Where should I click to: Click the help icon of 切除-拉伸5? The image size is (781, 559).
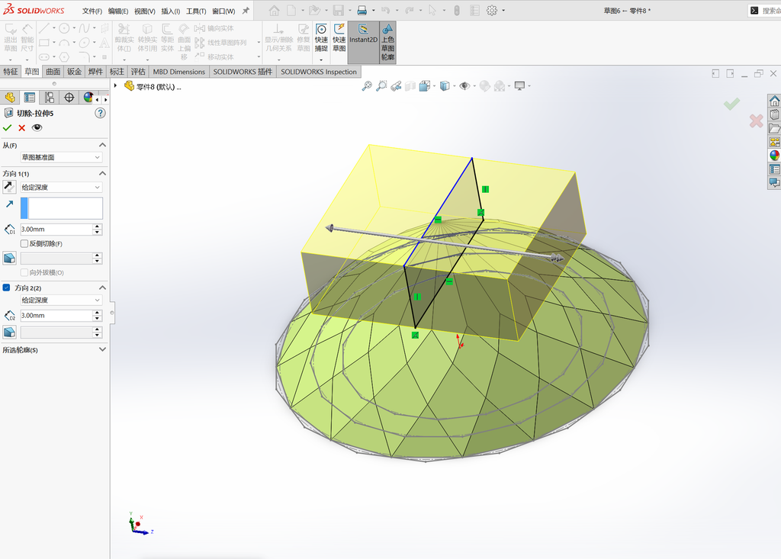(x=100, y=113)
